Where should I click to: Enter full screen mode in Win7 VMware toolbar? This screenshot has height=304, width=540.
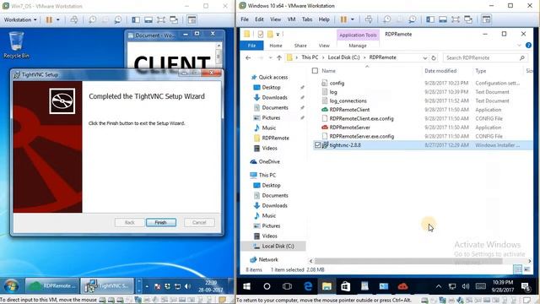click(161, 19)
